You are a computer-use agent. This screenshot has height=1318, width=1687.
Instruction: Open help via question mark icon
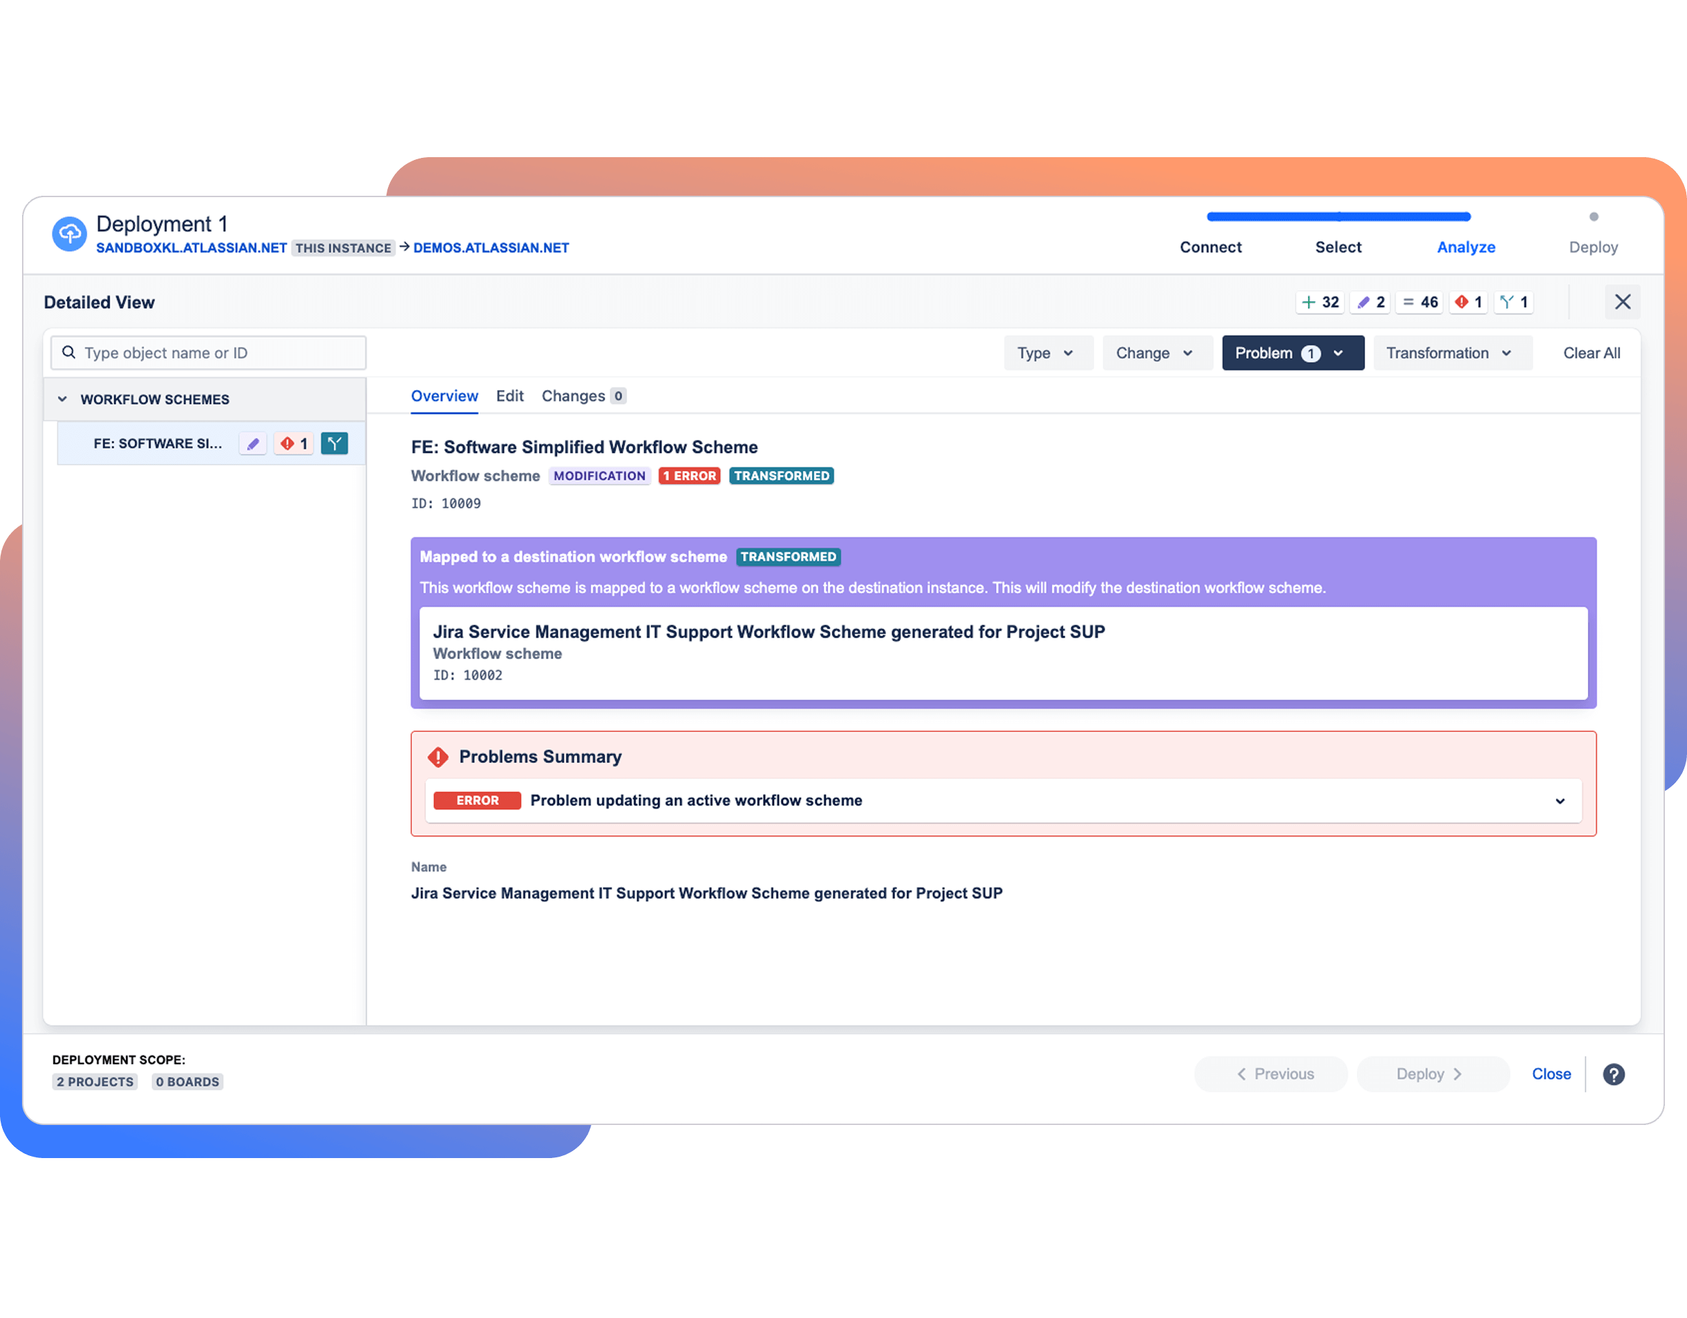(1614, 1074)
